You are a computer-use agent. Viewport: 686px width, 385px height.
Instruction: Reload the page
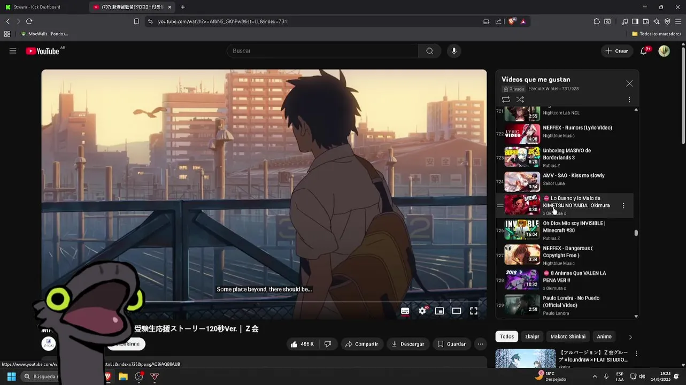coord(29,21)
